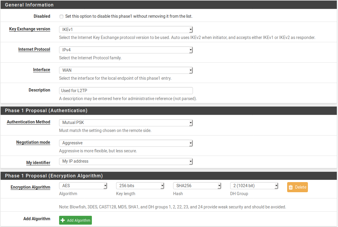
Task: Open the Interface dropdown showing WAN
Action: pos(126,70)
